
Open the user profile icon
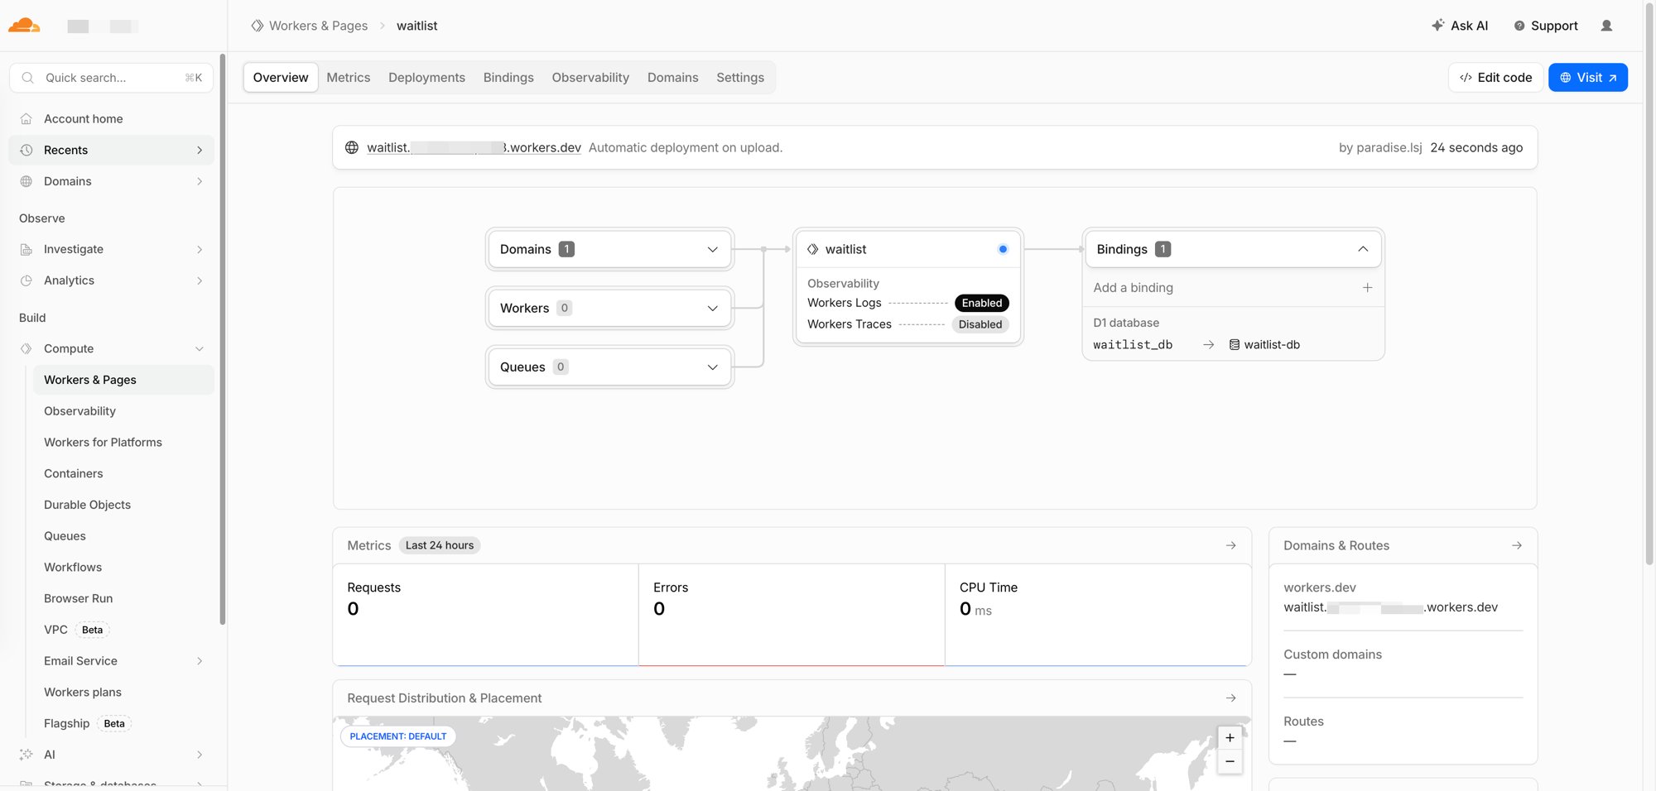point(1606,26)
